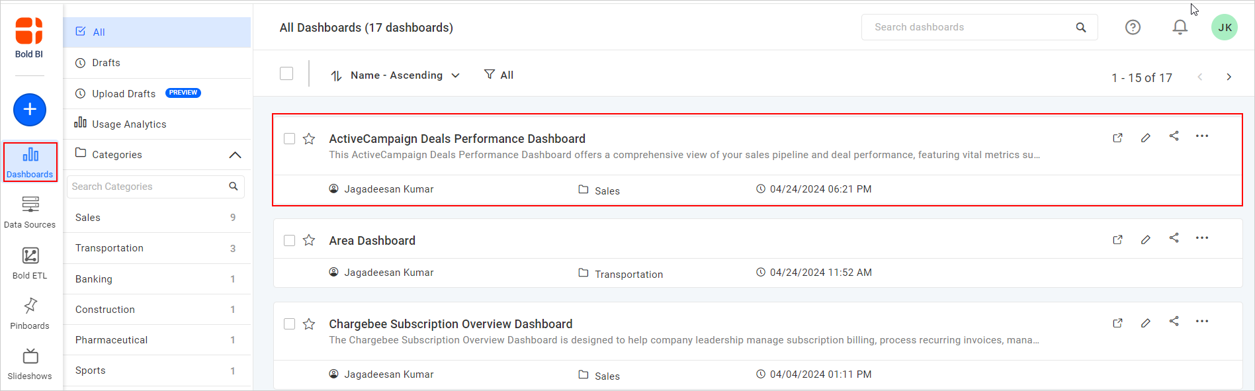The height and width of the screenshot is (391, 1255).
Task: Click the 1 - 15 of 17 pager text
Action: [1141, 78]
